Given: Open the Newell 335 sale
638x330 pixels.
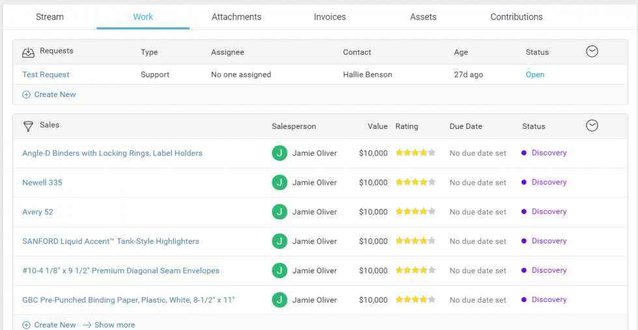Looking at the screenshot, I should click(x=42, y=182).
